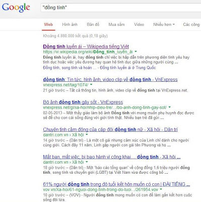Expand arrow beside vov.vn result URL
Viewport: 201px width, 202px height.
click(161, 189)
